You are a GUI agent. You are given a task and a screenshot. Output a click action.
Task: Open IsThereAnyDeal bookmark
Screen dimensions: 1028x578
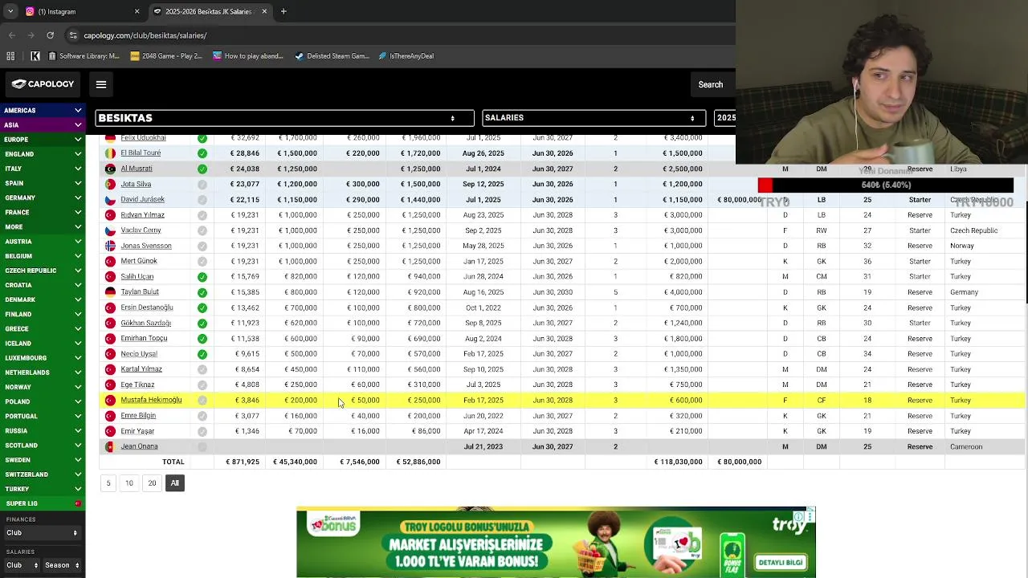406,56
